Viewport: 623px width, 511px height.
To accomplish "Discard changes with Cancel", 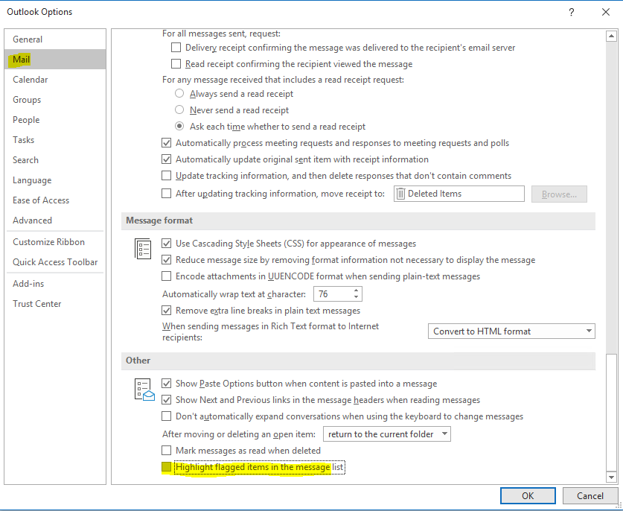I will point(590,495).
